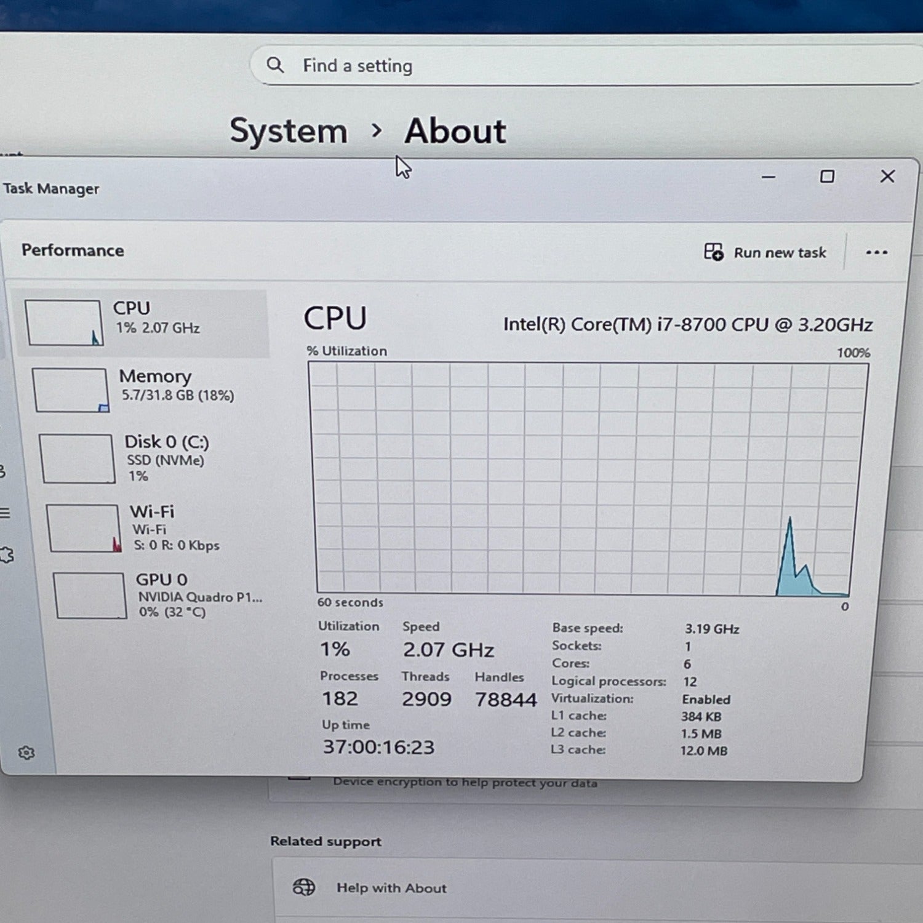Open the Services puzzle icon in navigation rail
Viewport: 923px width, 923px height.
(6, 554)
